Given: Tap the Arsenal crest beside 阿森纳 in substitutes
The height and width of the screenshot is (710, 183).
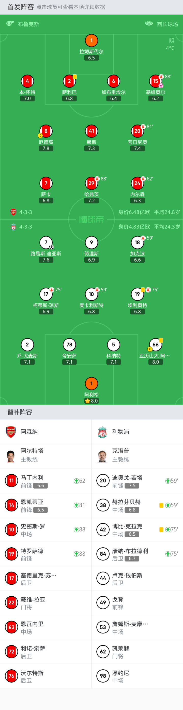Looking at the screenshot, I should pyautogui.click(x=11, y=432).
